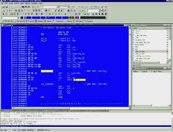
Task: Click the green circle debugger icon in toolbar
Action: pos(83,11)
